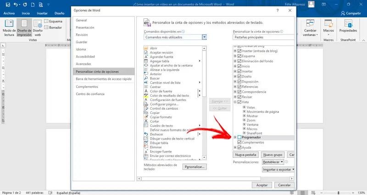Uncheck the Disposición checkbox
Viewport: 367px width, 195px height.
click(x=239, y=82)
